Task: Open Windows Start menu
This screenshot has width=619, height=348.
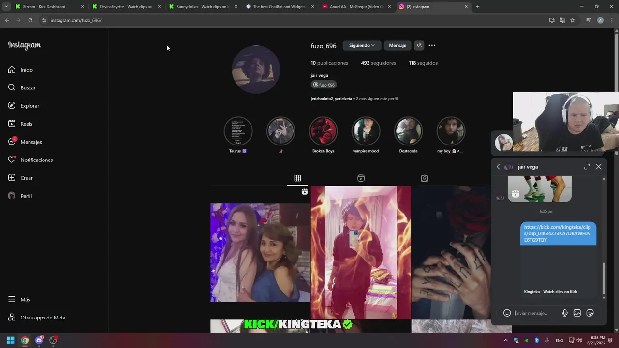Action: click(x=10, y=340)
